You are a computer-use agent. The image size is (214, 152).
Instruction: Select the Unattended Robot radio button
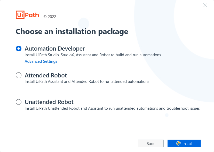pos(18,102)
